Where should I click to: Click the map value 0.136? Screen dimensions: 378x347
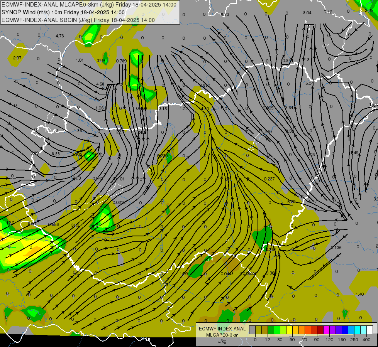coord(336,248)
